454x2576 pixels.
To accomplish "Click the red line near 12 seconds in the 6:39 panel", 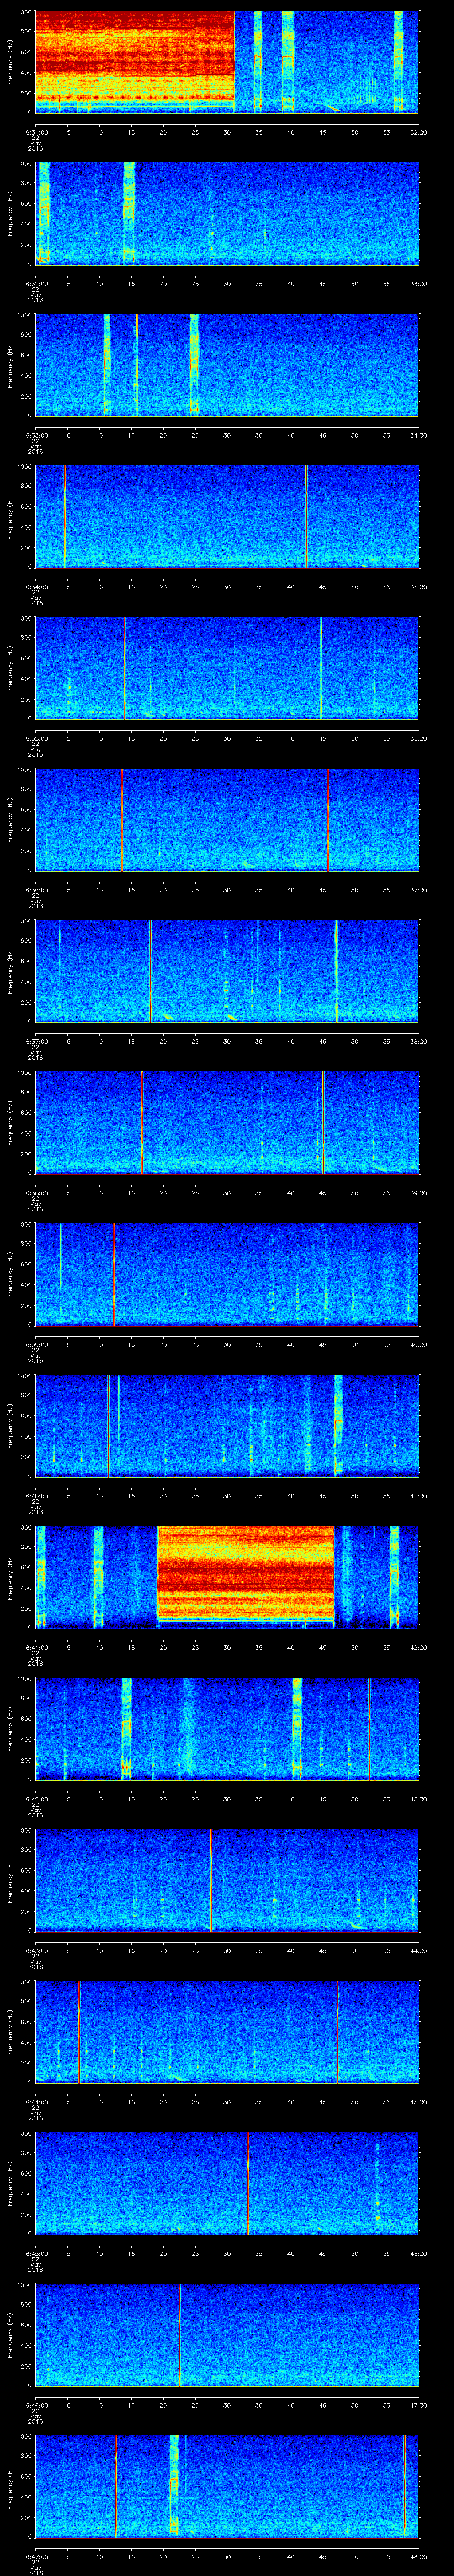I will click(x=114, y=1275).
